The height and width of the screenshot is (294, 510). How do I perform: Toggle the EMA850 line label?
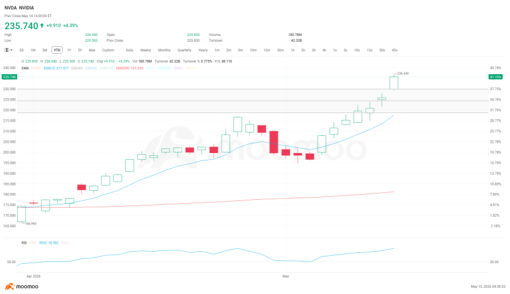tap(165, 69)
